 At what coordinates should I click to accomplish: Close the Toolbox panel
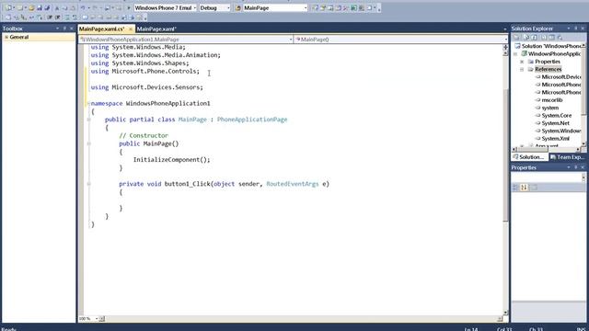tap(72, 29)
